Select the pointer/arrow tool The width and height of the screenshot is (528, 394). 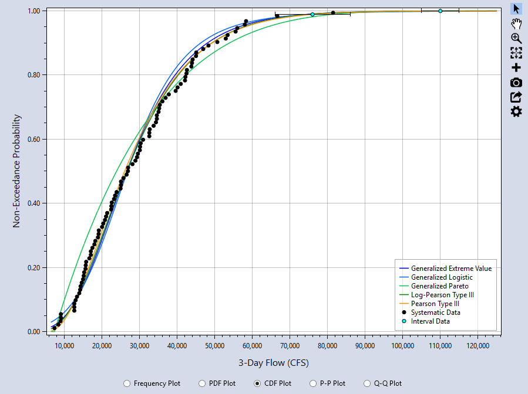click(x=515, y=9)
